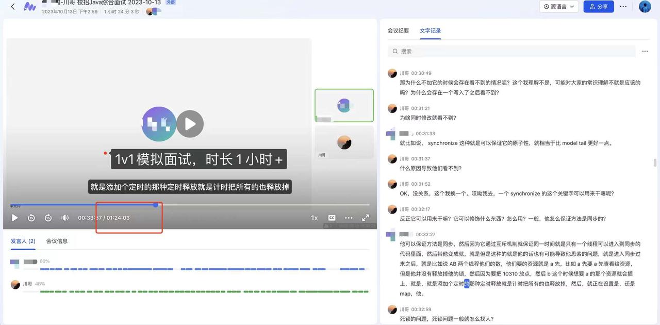
Task: Mute the video volume icon
Action: 65,218
